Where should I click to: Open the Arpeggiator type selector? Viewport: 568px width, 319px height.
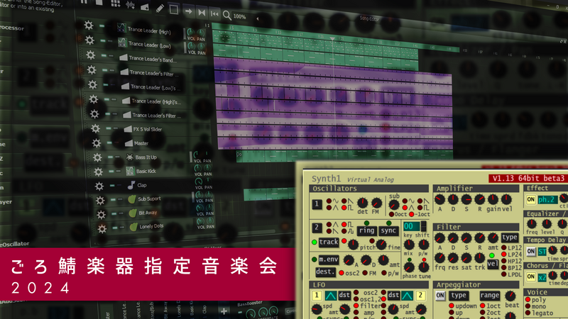(458, 295)
